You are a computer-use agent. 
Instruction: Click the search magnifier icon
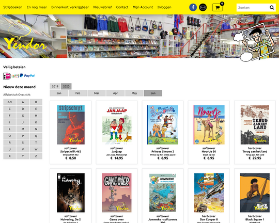tap(272, 7)
